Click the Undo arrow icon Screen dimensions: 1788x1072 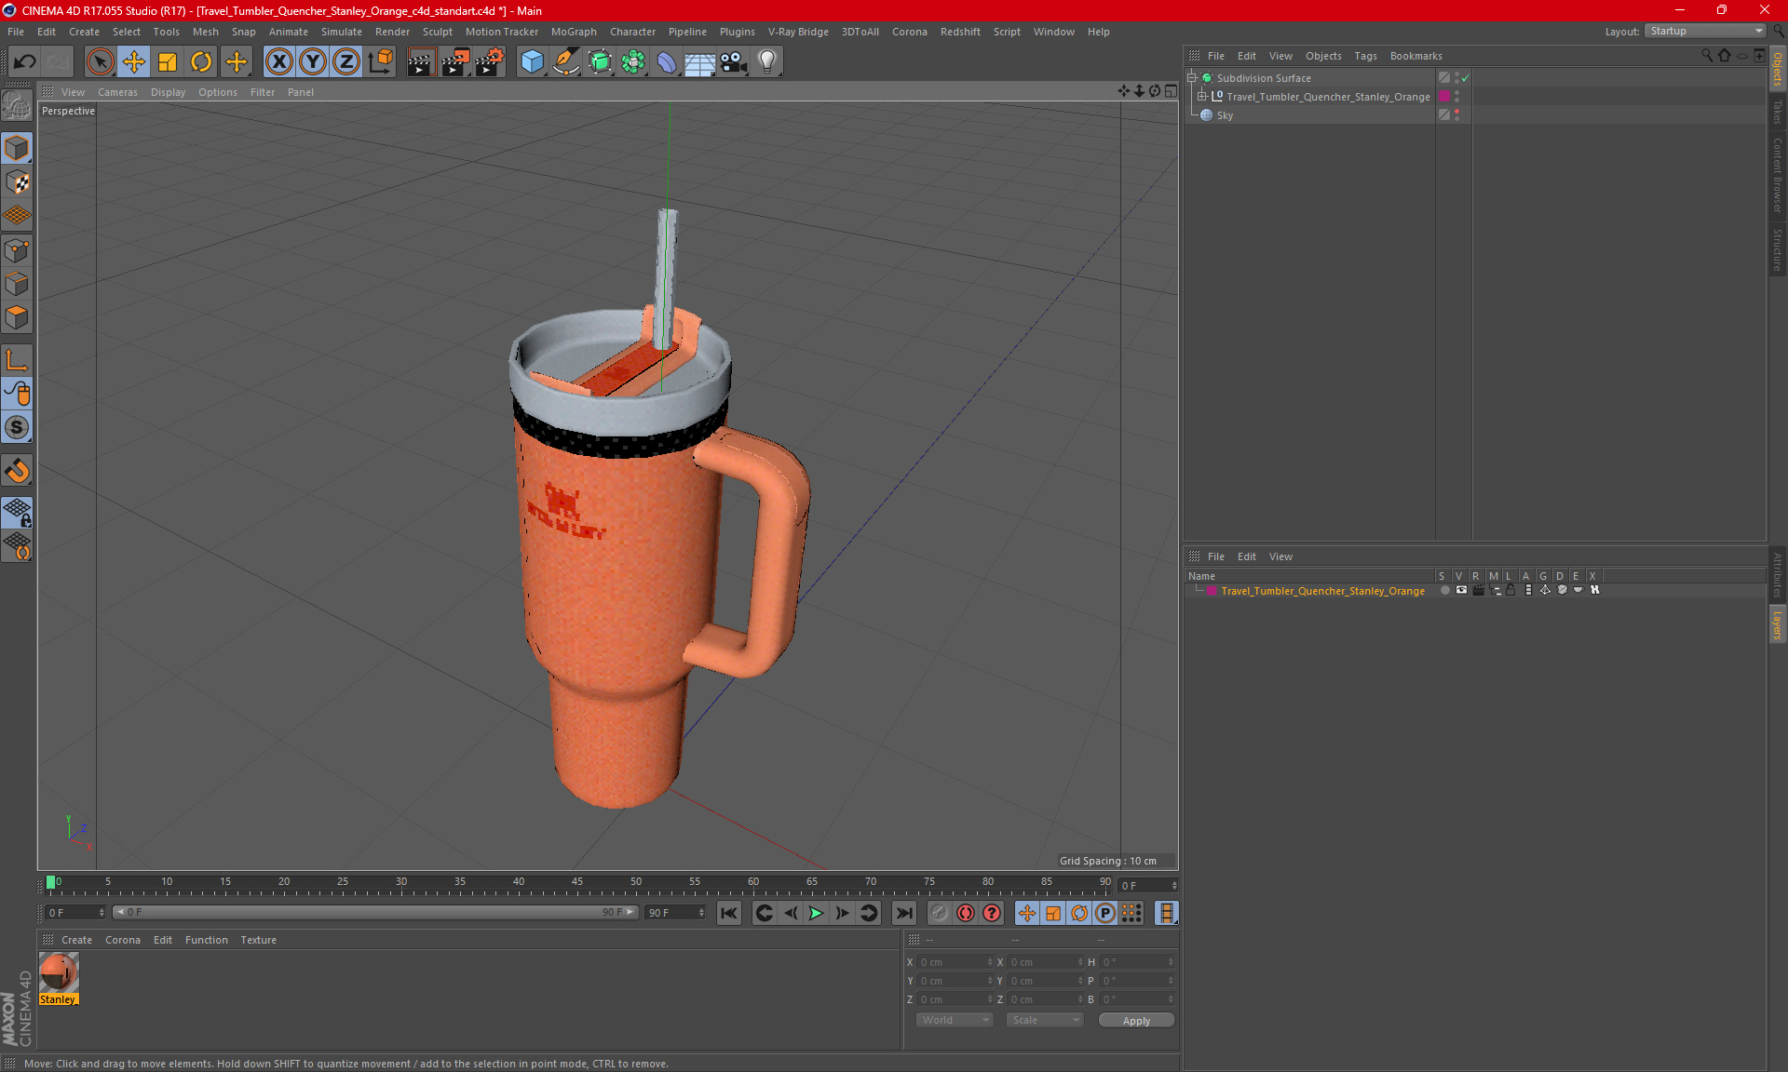pos(25,62)
